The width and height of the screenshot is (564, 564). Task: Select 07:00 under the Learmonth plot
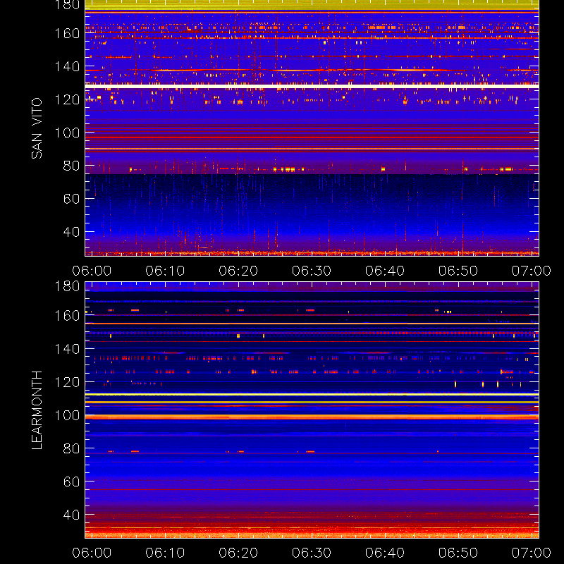coord(532,553)
